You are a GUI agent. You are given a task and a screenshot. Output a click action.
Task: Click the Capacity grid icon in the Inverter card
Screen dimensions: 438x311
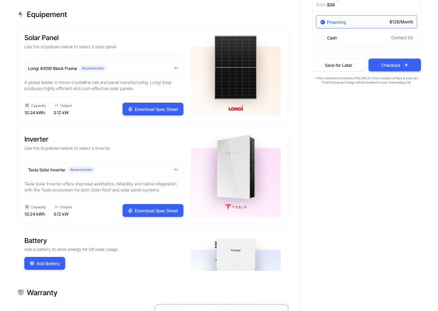pos(27,207)
